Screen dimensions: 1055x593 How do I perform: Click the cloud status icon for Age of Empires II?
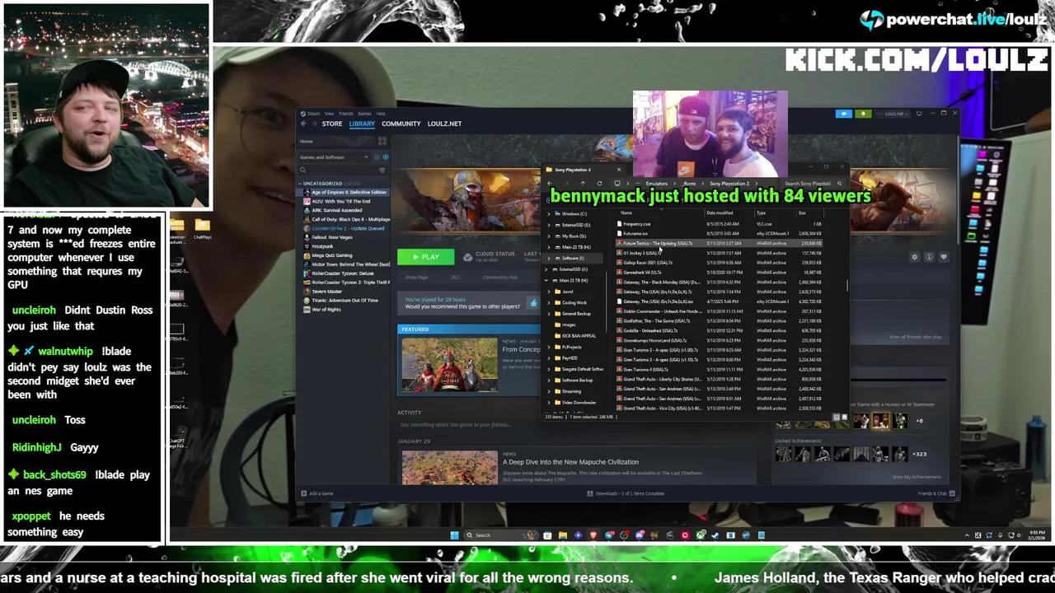click(467, 257)
